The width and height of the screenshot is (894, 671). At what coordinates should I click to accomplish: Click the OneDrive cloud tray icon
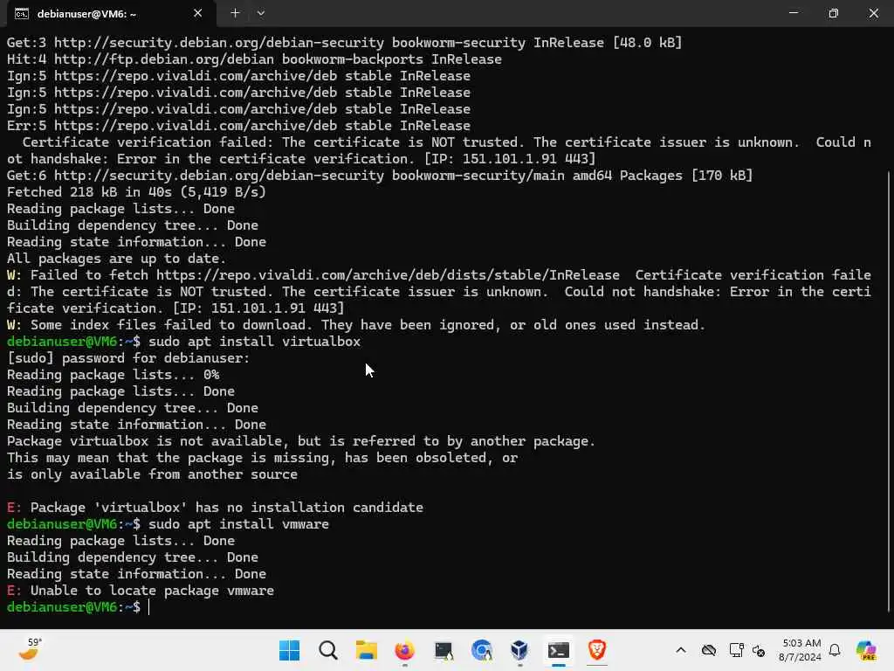pos(709,650)
